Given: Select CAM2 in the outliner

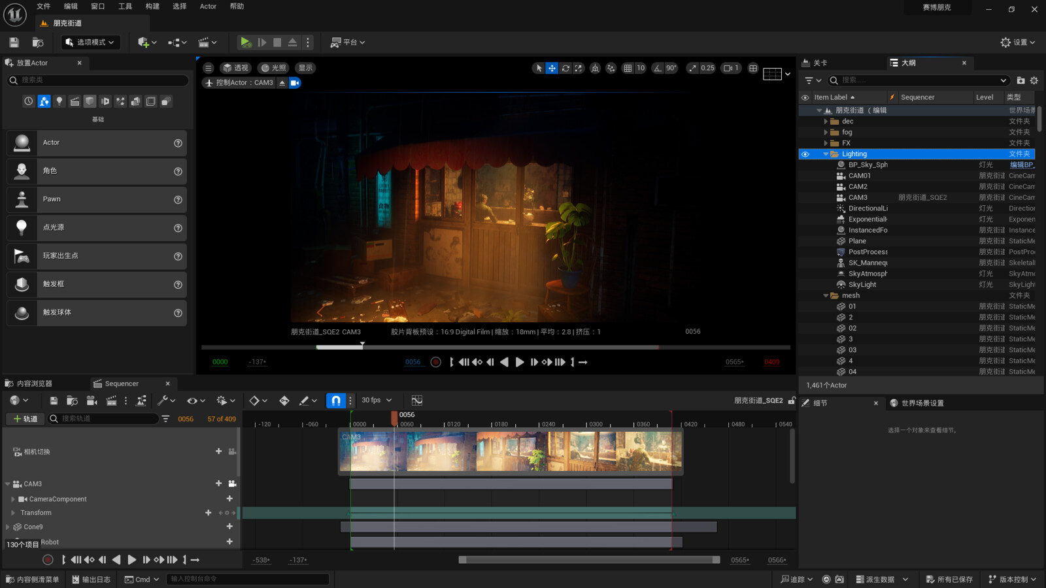Looking at the screenshot, I should pyautogui.click(x=858, y=187).
